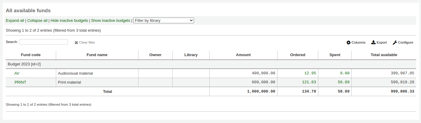Sort by Fund code column header

(31, 55)
